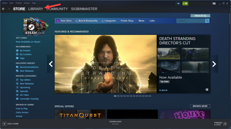Select the last carousel page dot
This screenshot has height=129, width=231.
click(150, 96)
